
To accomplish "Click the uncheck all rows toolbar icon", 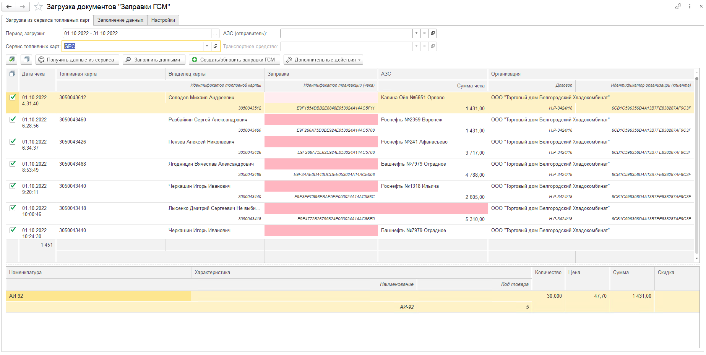I will tap(26, 60).
